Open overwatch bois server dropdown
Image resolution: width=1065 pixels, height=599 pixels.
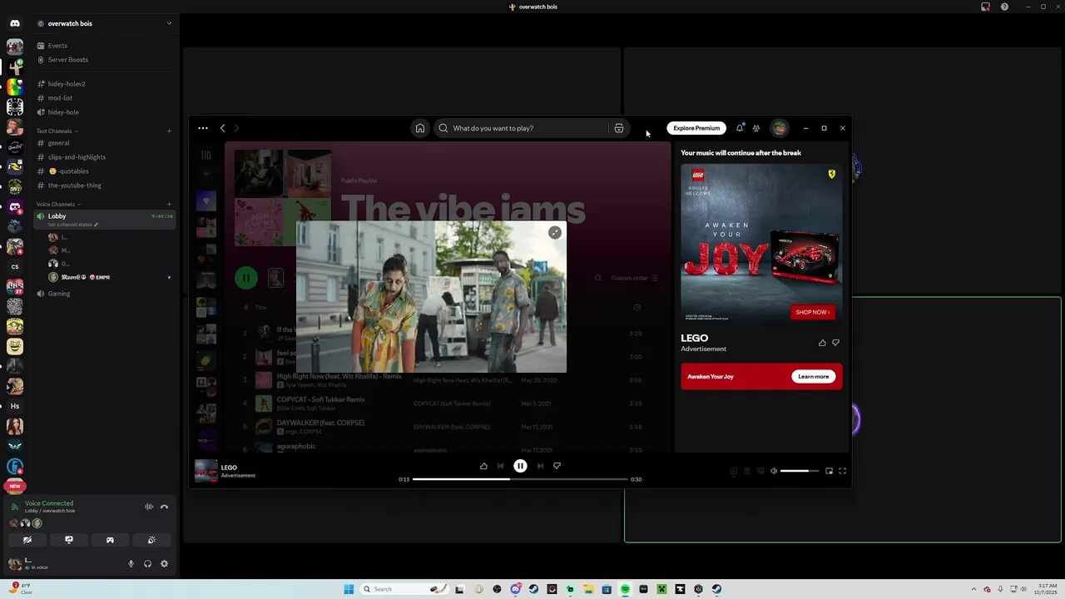tap(105, 23)
